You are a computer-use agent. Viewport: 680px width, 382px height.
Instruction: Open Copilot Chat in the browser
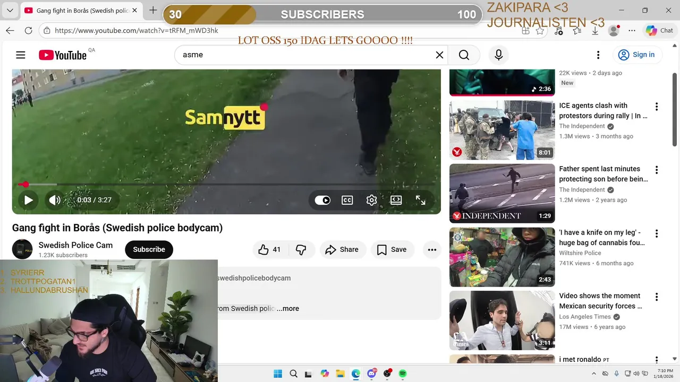(659, 31)
